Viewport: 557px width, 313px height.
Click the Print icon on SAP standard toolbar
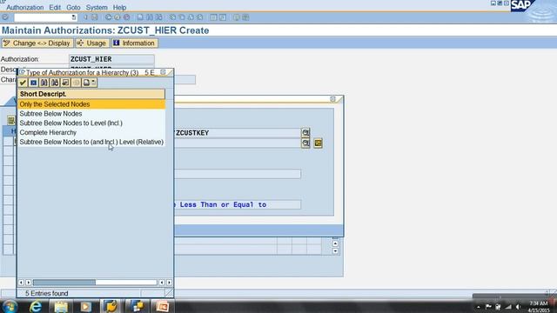click(140, 17)
